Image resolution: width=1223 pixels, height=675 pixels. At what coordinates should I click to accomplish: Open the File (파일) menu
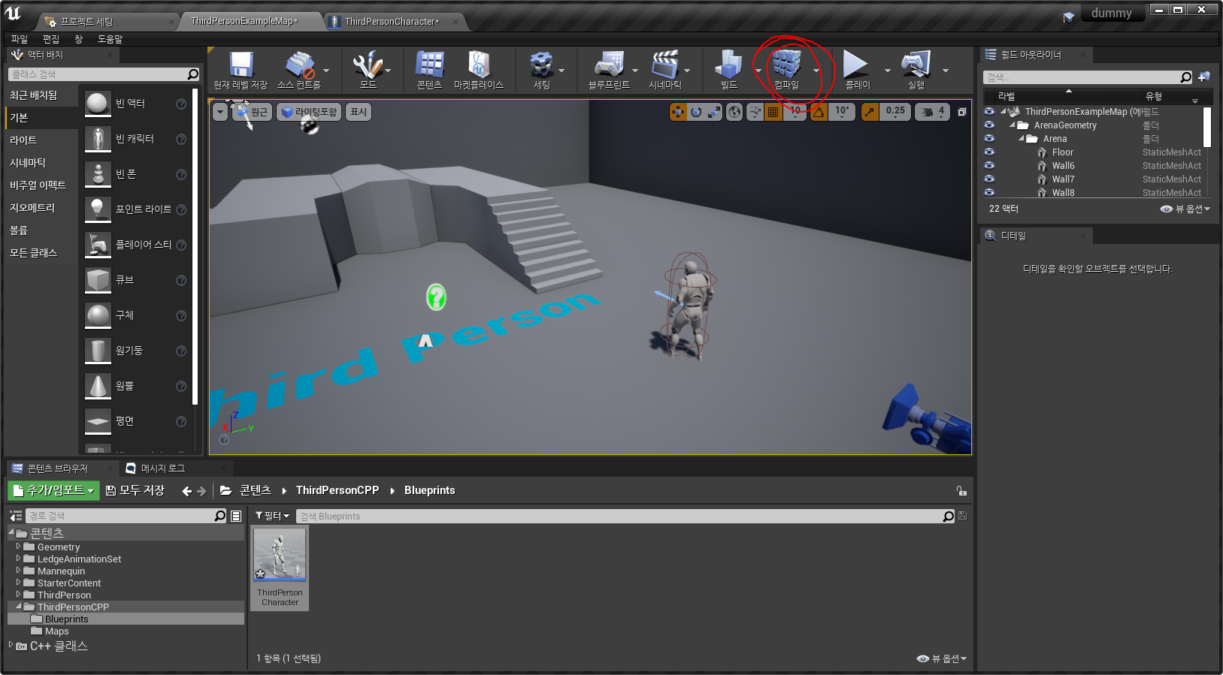(x=20, y=39)
